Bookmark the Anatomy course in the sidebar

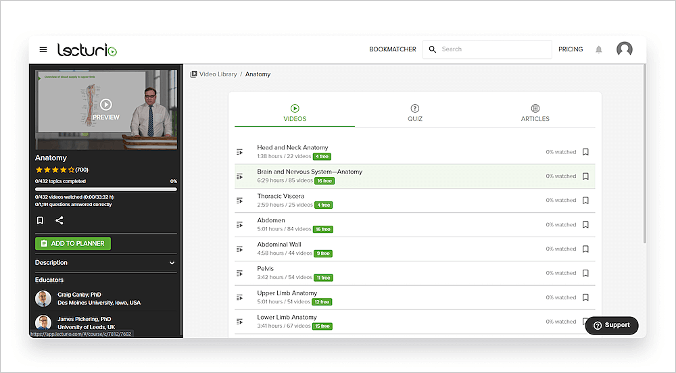click(40, 220)
